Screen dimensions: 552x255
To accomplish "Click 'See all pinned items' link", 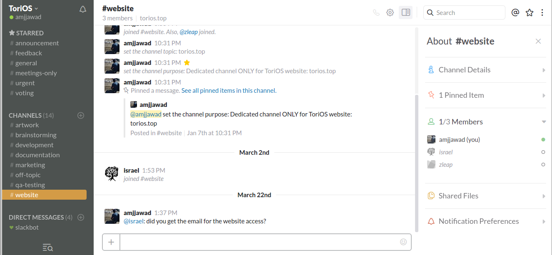I will click(208, 91).
